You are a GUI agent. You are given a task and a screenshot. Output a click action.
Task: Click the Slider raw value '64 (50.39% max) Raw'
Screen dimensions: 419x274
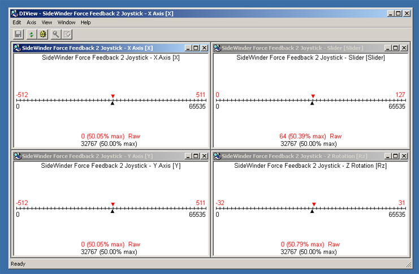[310, 136]
